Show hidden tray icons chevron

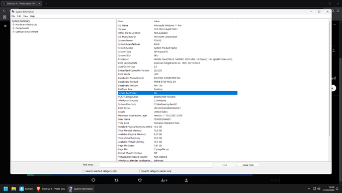[x=309, y=189]
